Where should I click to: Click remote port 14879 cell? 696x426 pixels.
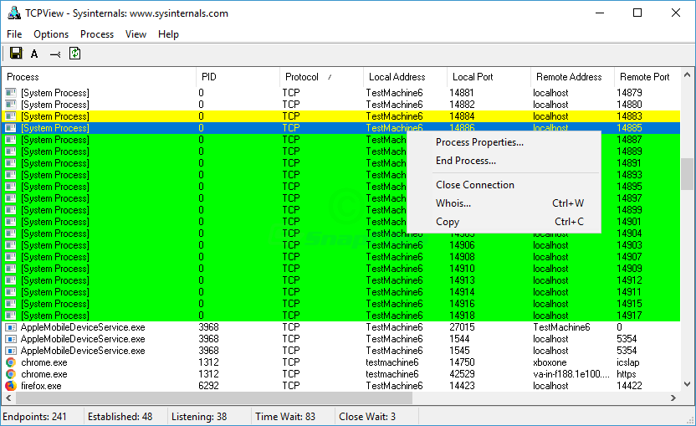click(x=629, y=93)
